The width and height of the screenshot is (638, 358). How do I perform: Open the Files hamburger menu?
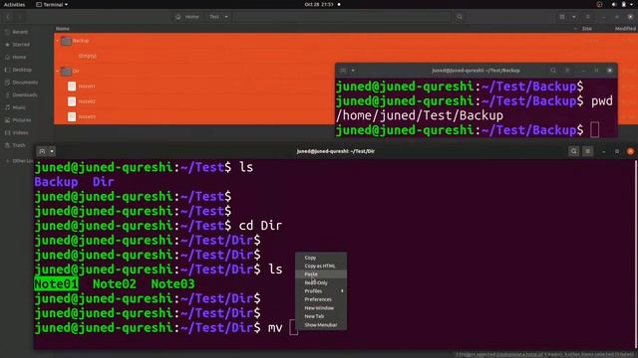coord(588,17)
